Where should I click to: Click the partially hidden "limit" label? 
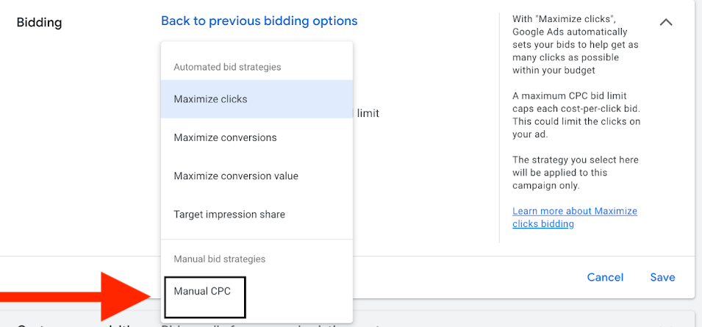coord(368,113)
